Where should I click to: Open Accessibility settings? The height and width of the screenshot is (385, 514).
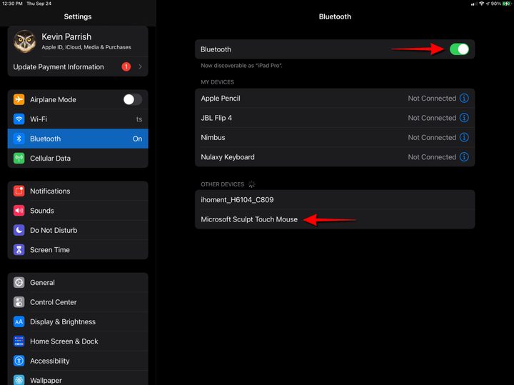coord(78,361)
